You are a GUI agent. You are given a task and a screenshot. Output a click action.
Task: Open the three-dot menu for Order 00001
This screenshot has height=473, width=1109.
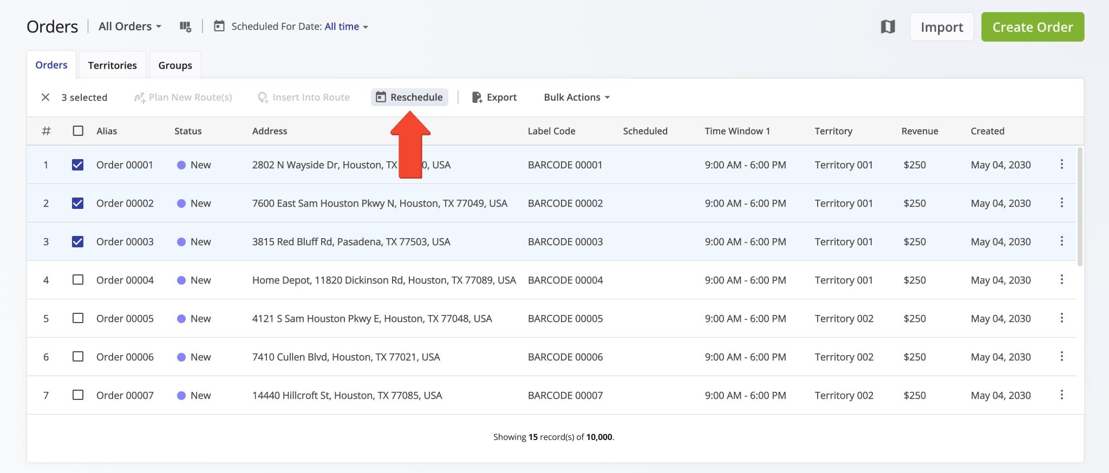1061,164
